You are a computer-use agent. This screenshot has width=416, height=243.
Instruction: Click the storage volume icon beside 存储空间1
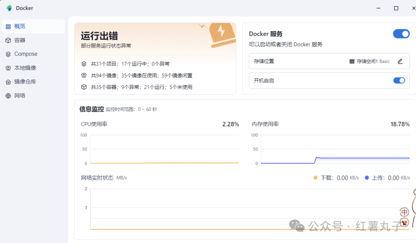click(x=352, y=61)
